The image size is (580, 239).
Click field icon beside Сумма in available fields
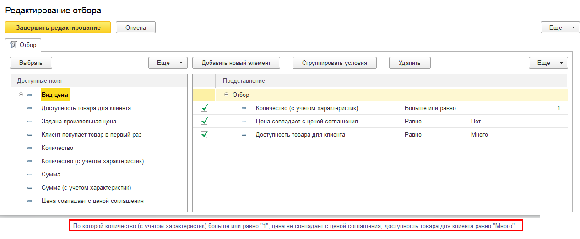30,175
